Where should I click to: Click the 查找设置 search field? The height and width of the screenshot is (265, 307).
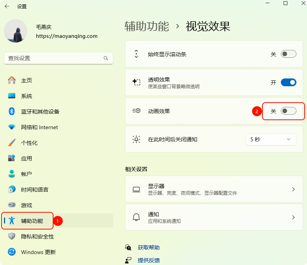point(55,58)
